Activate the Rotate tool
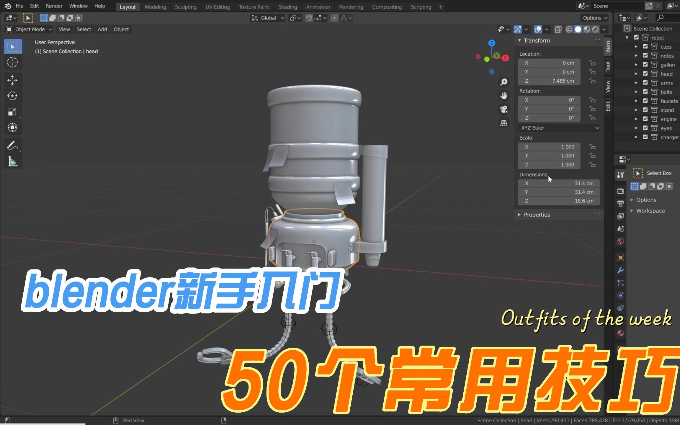Screen dimensions: 680x425 13,96
